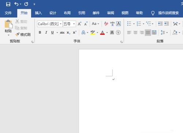Image resolution: width=183 pixels, height=133 pixels.
Task: Switch to the 开始 tab
Action: point(24,13)
